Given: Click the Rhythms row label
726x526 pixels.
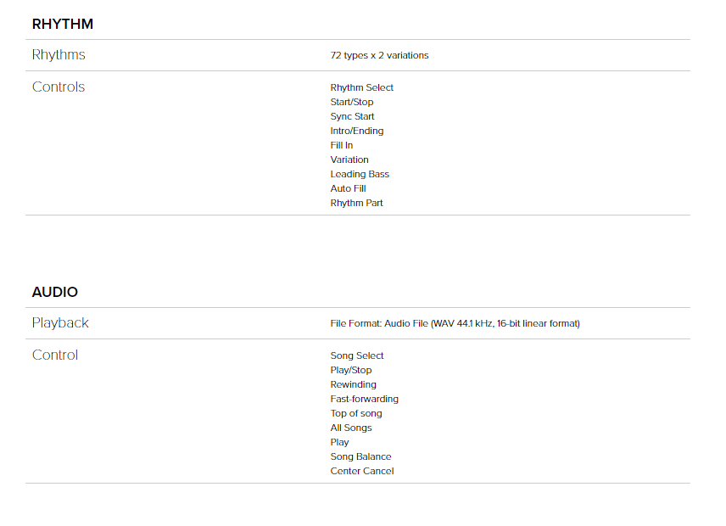Looking at the screenshot, I should (59, 55).
